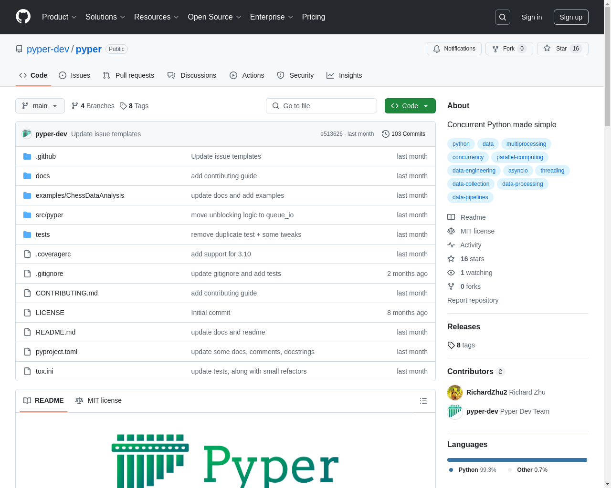Click the .github folder icon
The width and height of the screenshot is (611, 488).
(x=27, y=156)
